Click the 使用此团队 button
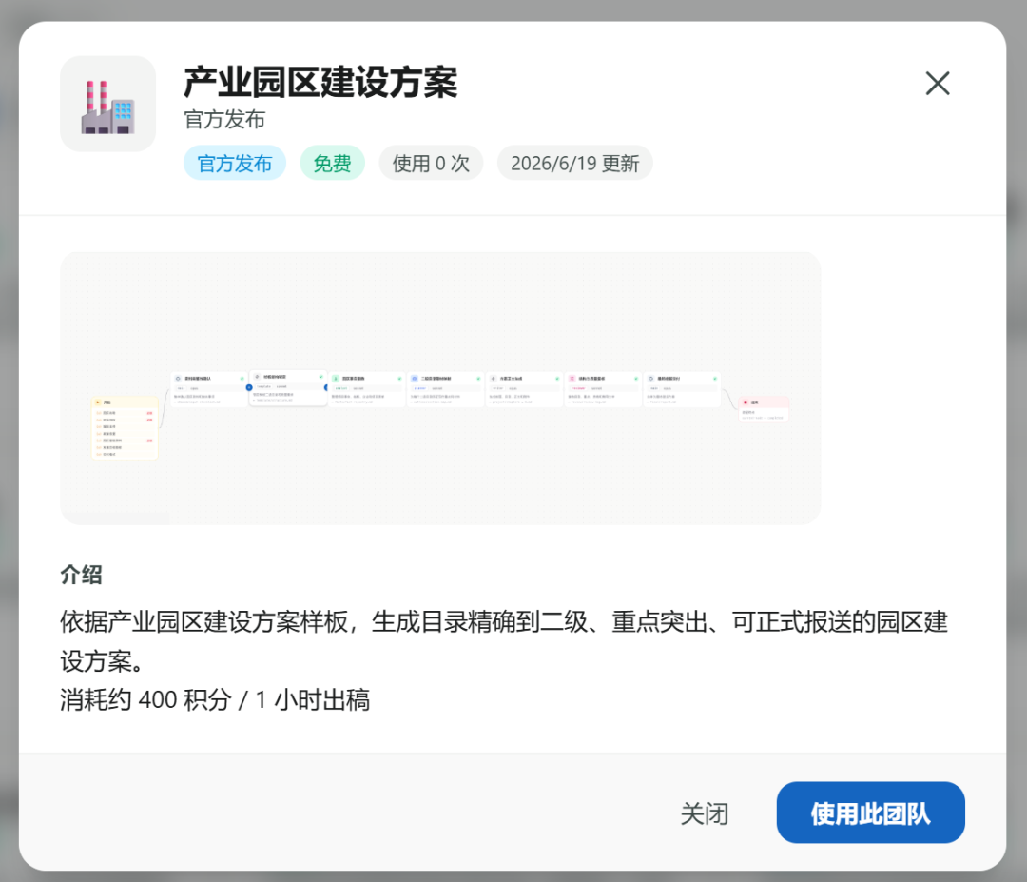 pos(870,813)
